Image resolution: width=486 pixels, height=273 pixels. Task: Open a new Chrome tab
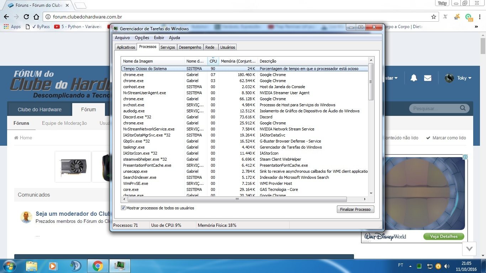pos(80,5)
